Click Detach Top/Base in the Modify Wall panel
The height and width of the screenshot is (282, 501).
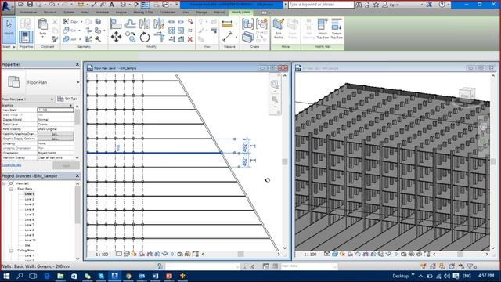(x=337, y=29)
